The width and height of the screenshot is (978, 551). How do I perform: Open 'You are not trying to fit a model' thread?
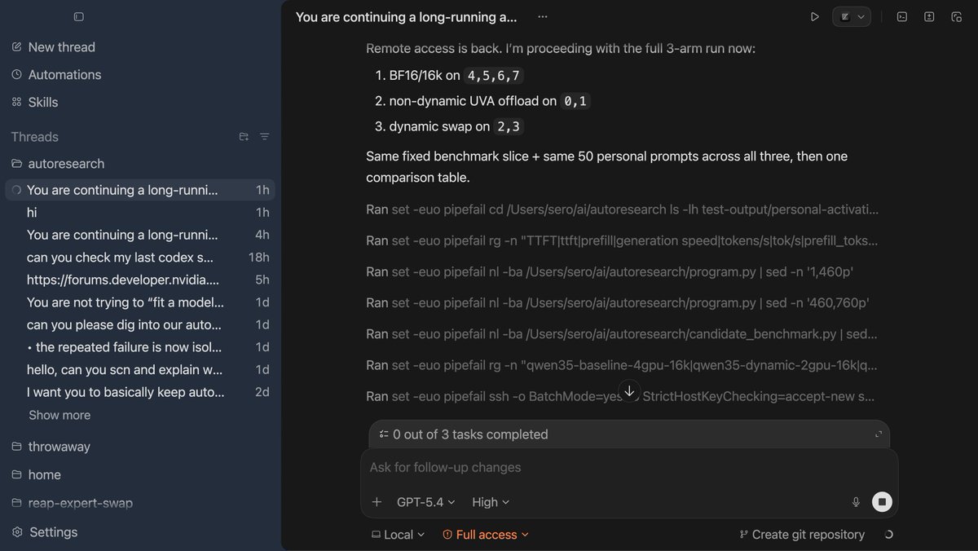point(140,302)
